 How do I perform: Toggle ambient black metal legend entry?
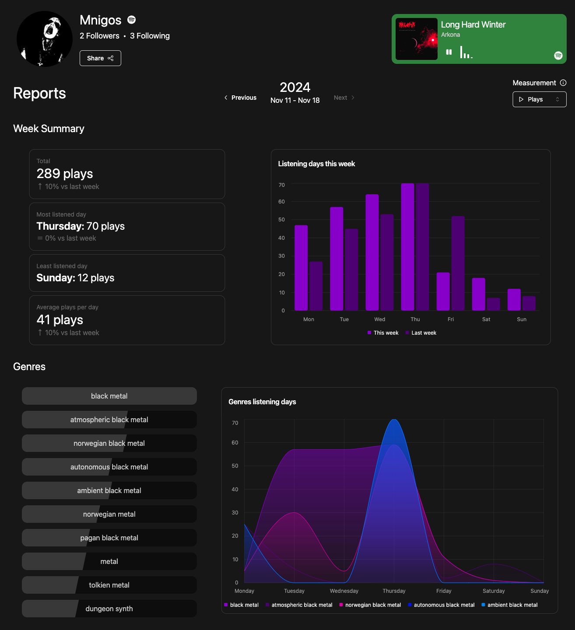point(509,605)
